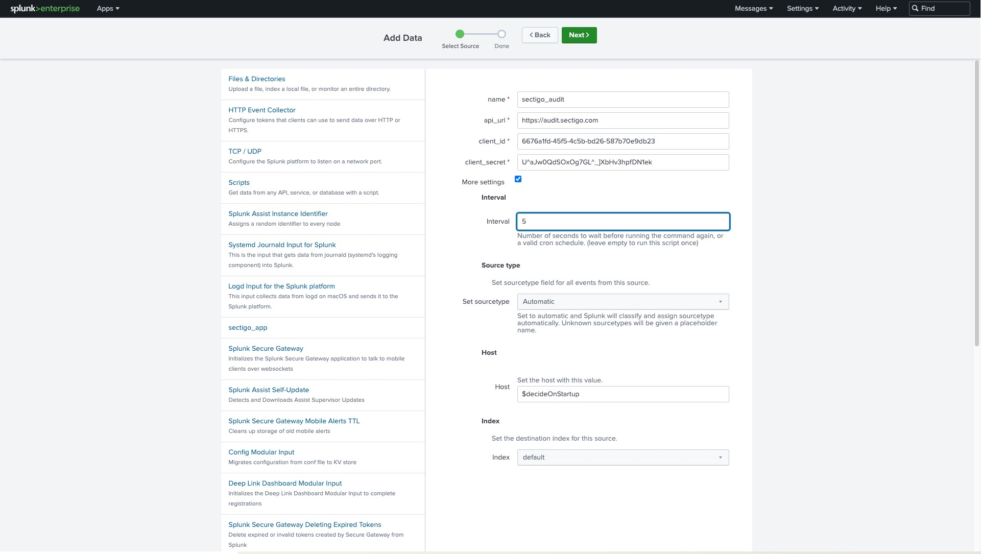This screenshot has width=981, height=554.
Task: Click the Select Source step indicator
Action: 460,34
